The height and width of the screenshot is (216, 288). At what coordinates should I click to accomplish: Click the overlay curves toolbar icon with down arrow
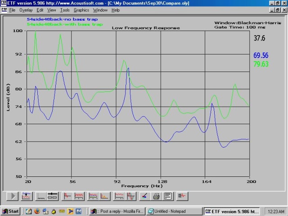[x=27, y=196]
